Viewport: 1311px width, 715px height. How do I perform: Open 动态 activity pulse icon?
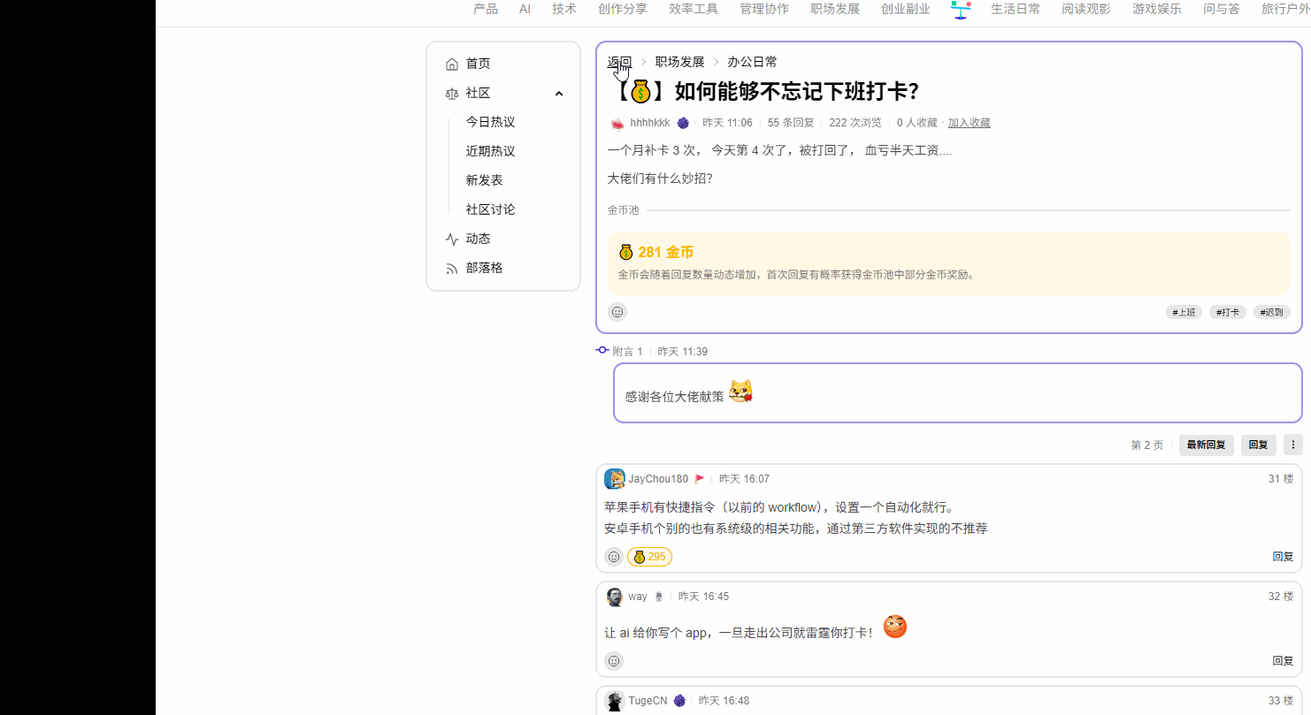click(x=452, y=239)
